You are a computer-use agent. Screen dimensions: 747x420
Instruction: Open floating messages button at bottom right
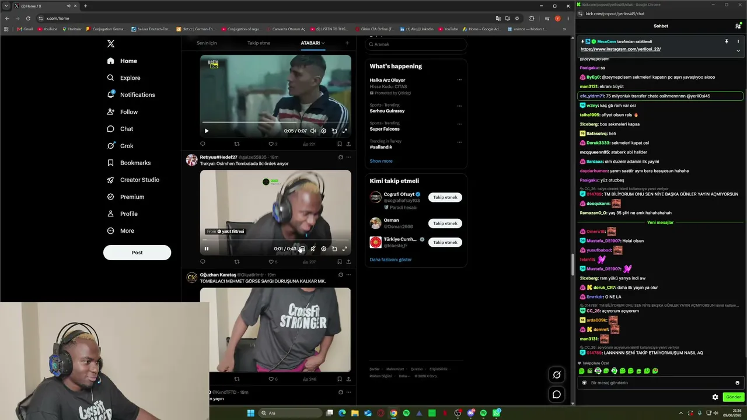tap(557, 394)
